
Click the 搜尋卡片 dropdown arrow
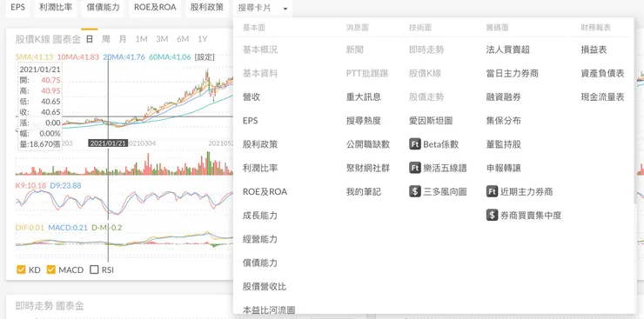pos(285,8)
